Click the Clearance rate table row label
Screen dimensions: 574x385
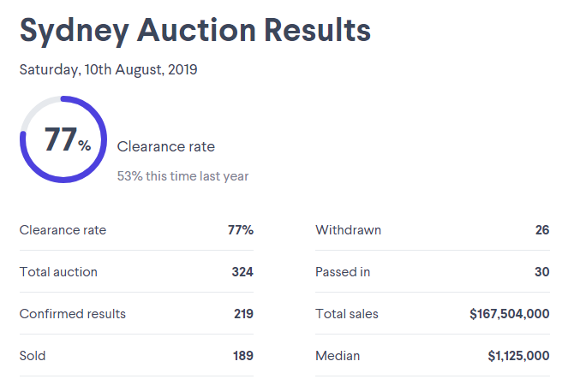pyautogui.click(x=63, y=230)
